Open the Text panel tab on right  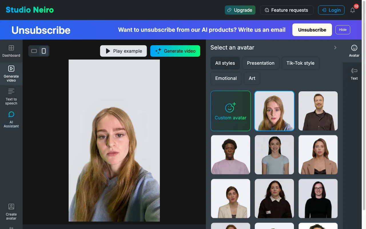click(x=354, y=74)
